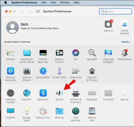The height and width of the screenshot is (127, 134).
Task: Open the Edit menu
Action: (44, 2)
